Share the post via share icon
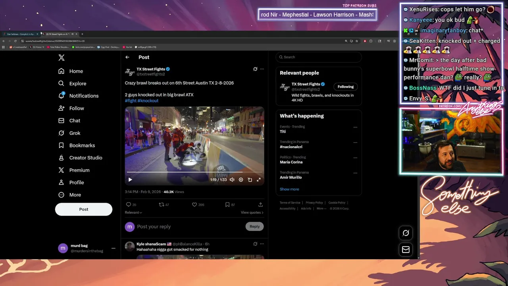Image resolution: width=508 pixels, height=286 pixels. [x=260, y=205]
